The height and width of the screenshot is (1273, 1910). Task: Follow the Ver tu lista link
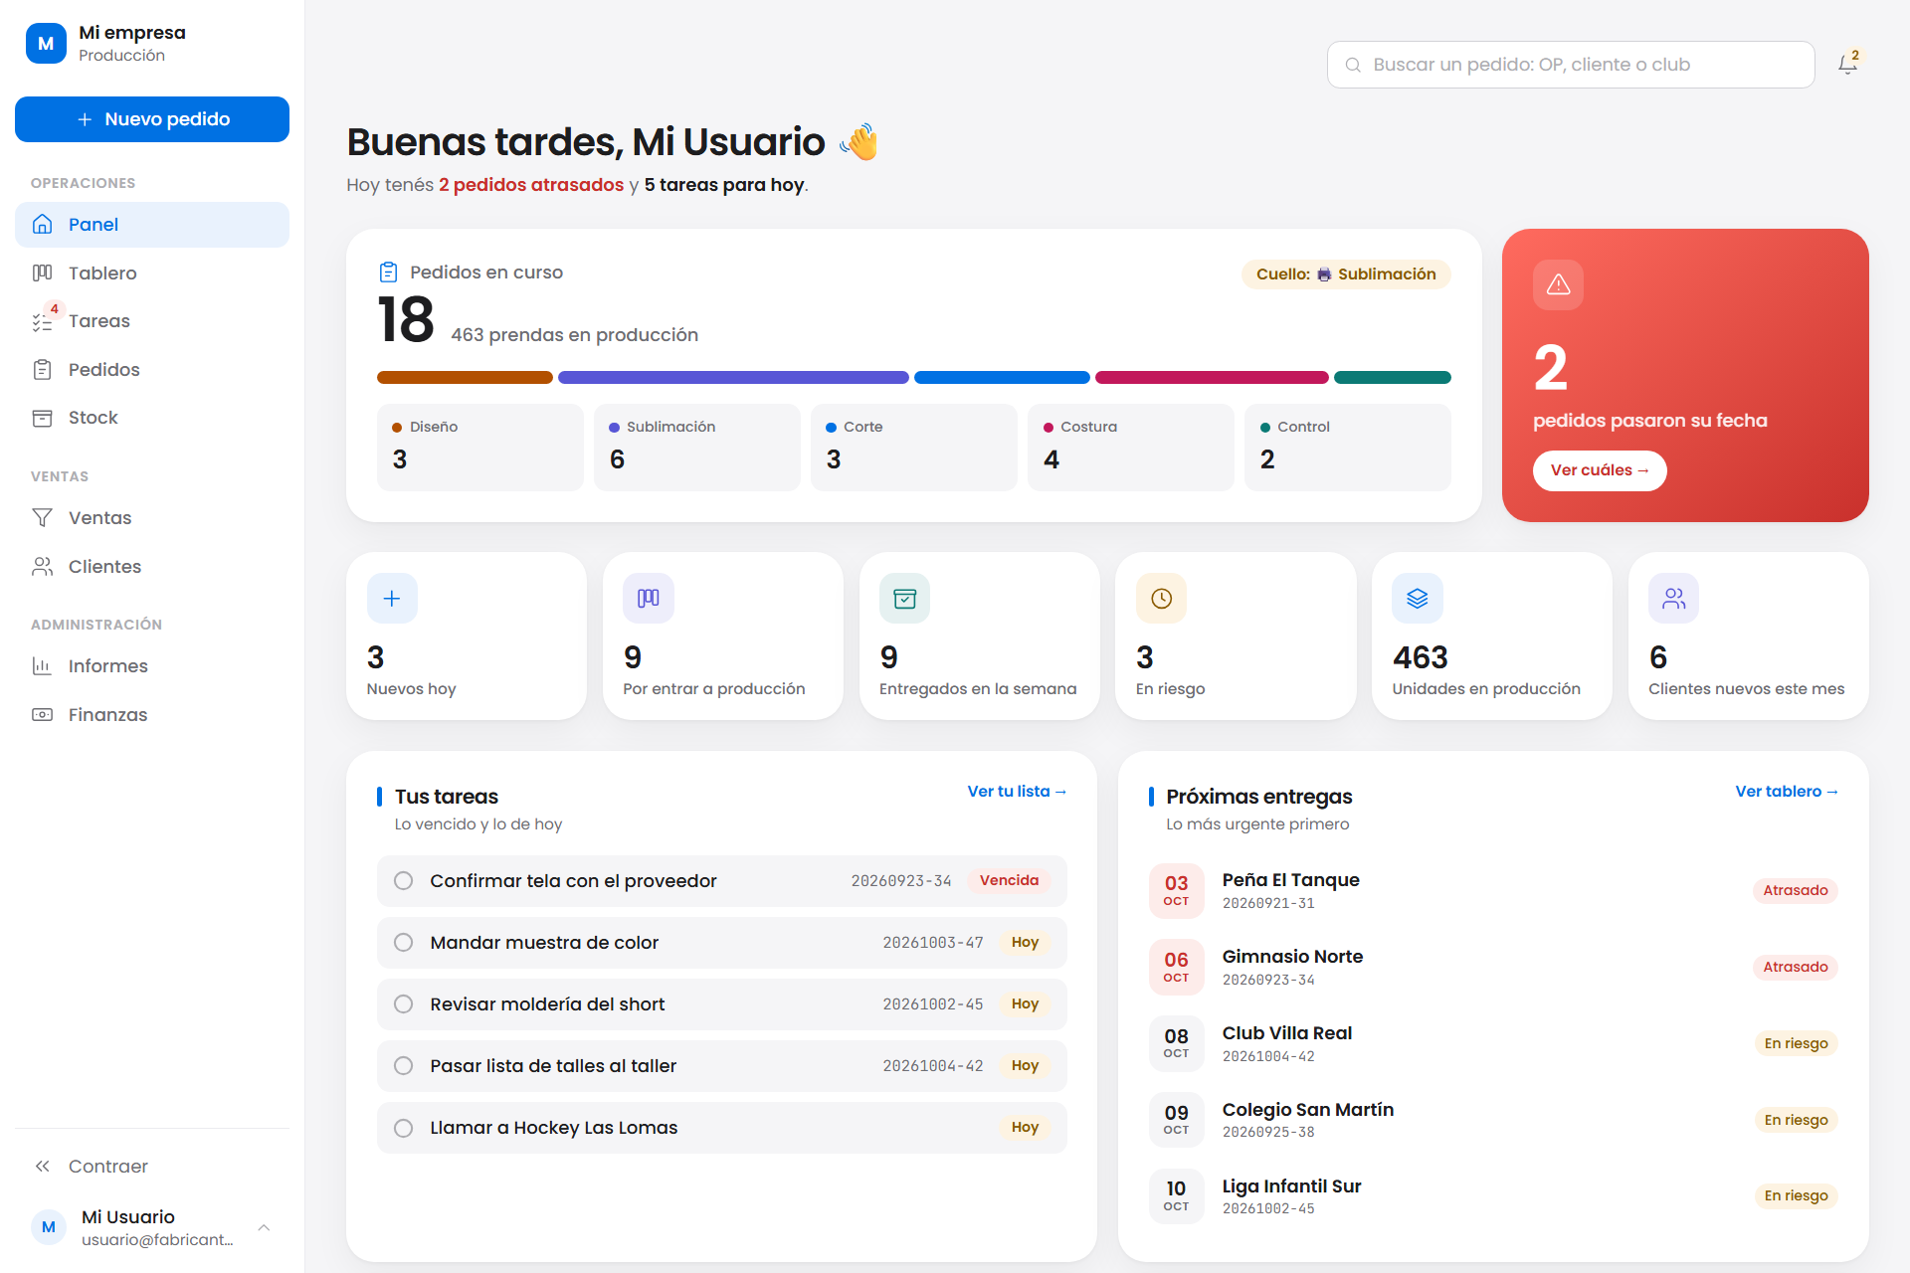[x=1017, y=792]
